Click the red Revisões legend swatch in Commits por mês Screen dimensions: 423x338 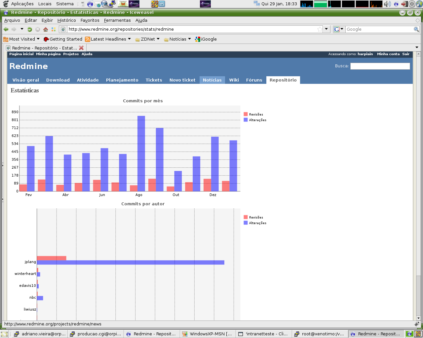tap(246, 114)
